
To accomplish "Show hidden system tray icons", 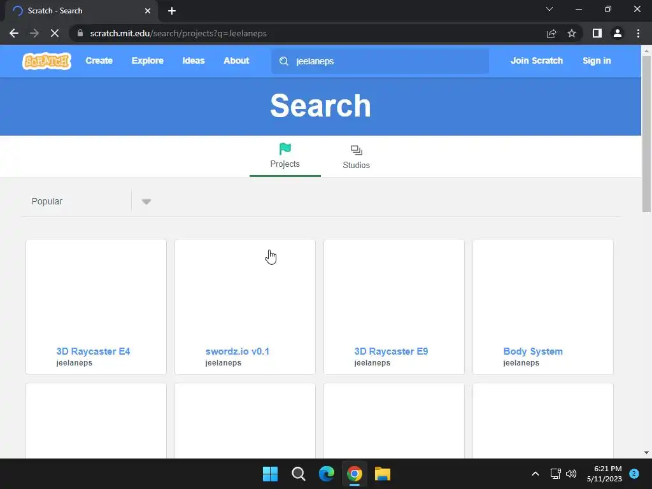I will point(535,474).
